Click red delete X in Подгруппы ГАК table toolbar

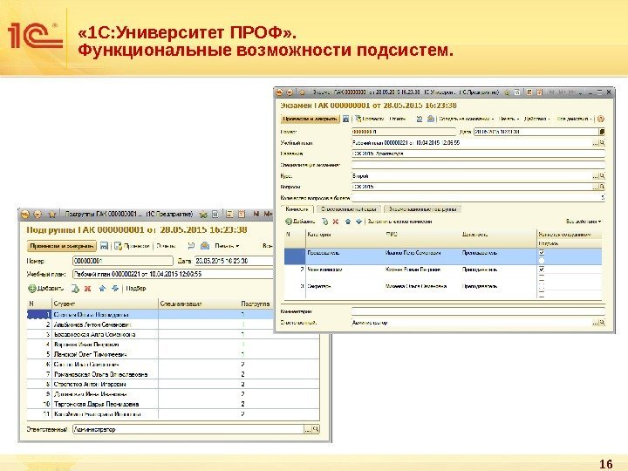88,289
